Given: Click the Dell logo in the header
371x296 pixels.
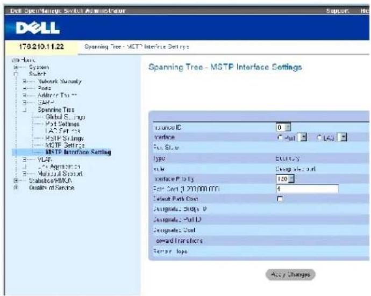Looking at the screenshot, I should [x=38, y=28].
